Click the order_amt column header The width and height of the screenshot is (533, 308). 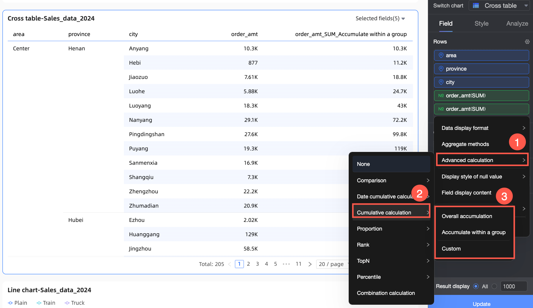click(x=244, y=34)
